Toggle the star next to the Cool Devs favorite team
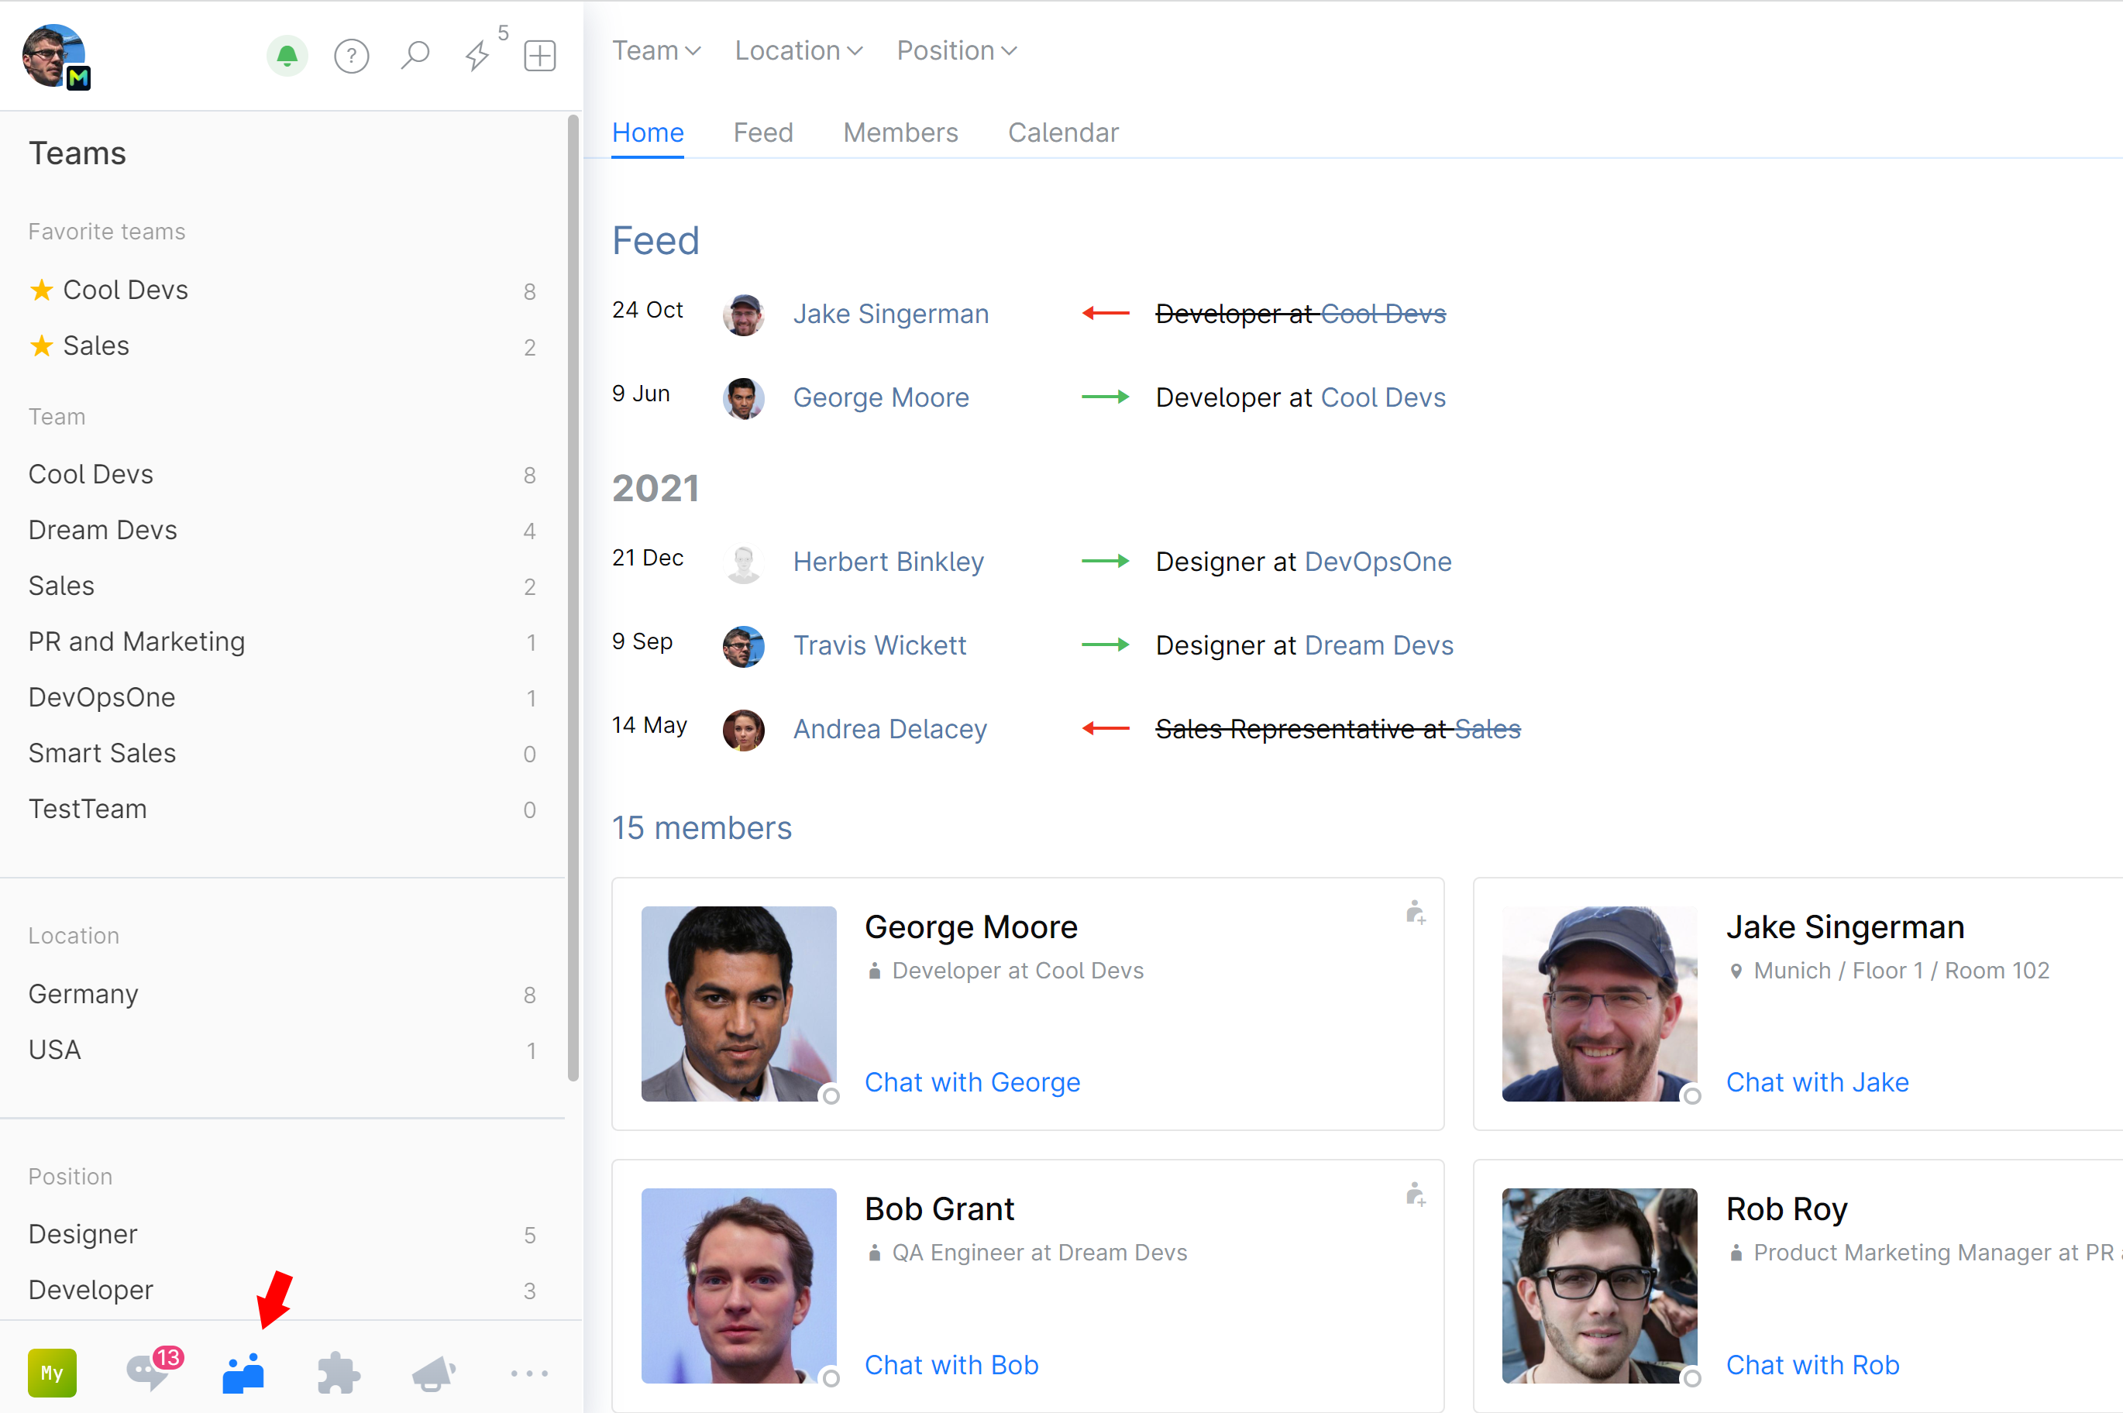This screenshot has height=1413, width=2123. 41,291
